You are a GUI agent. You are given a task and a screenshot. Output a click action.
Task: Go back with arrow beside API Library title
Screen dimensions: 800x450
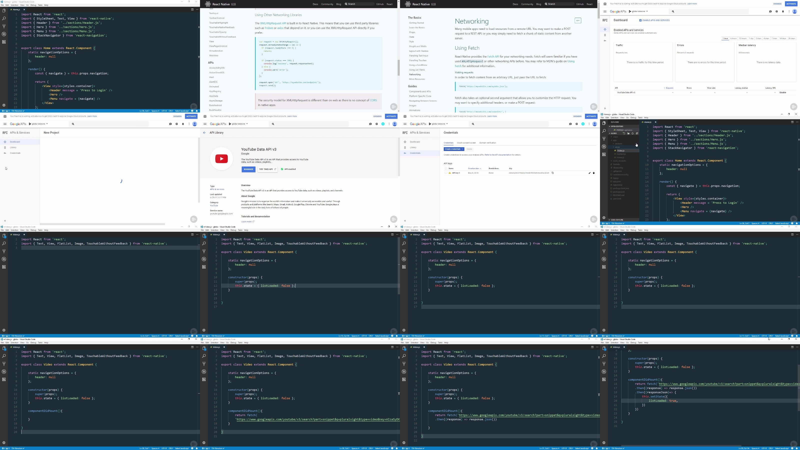204,132
